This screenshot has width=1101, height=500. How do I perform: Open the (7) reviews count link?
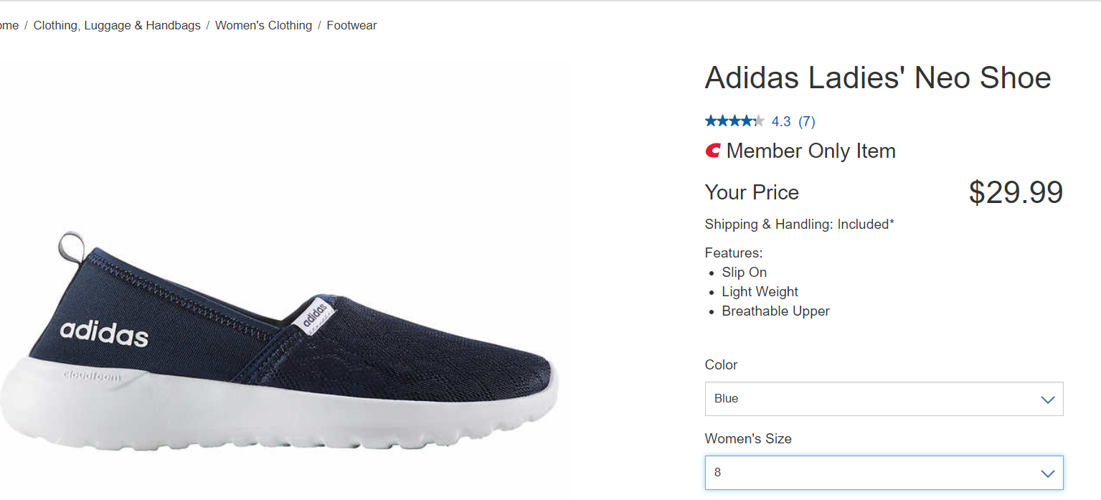tap(807, 121)
